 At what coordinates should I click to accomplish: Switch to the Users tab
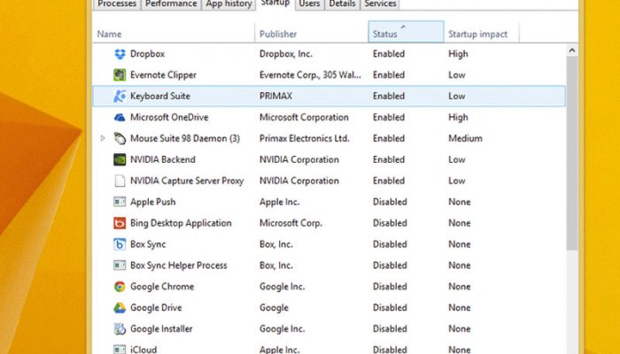pos(309,4)
